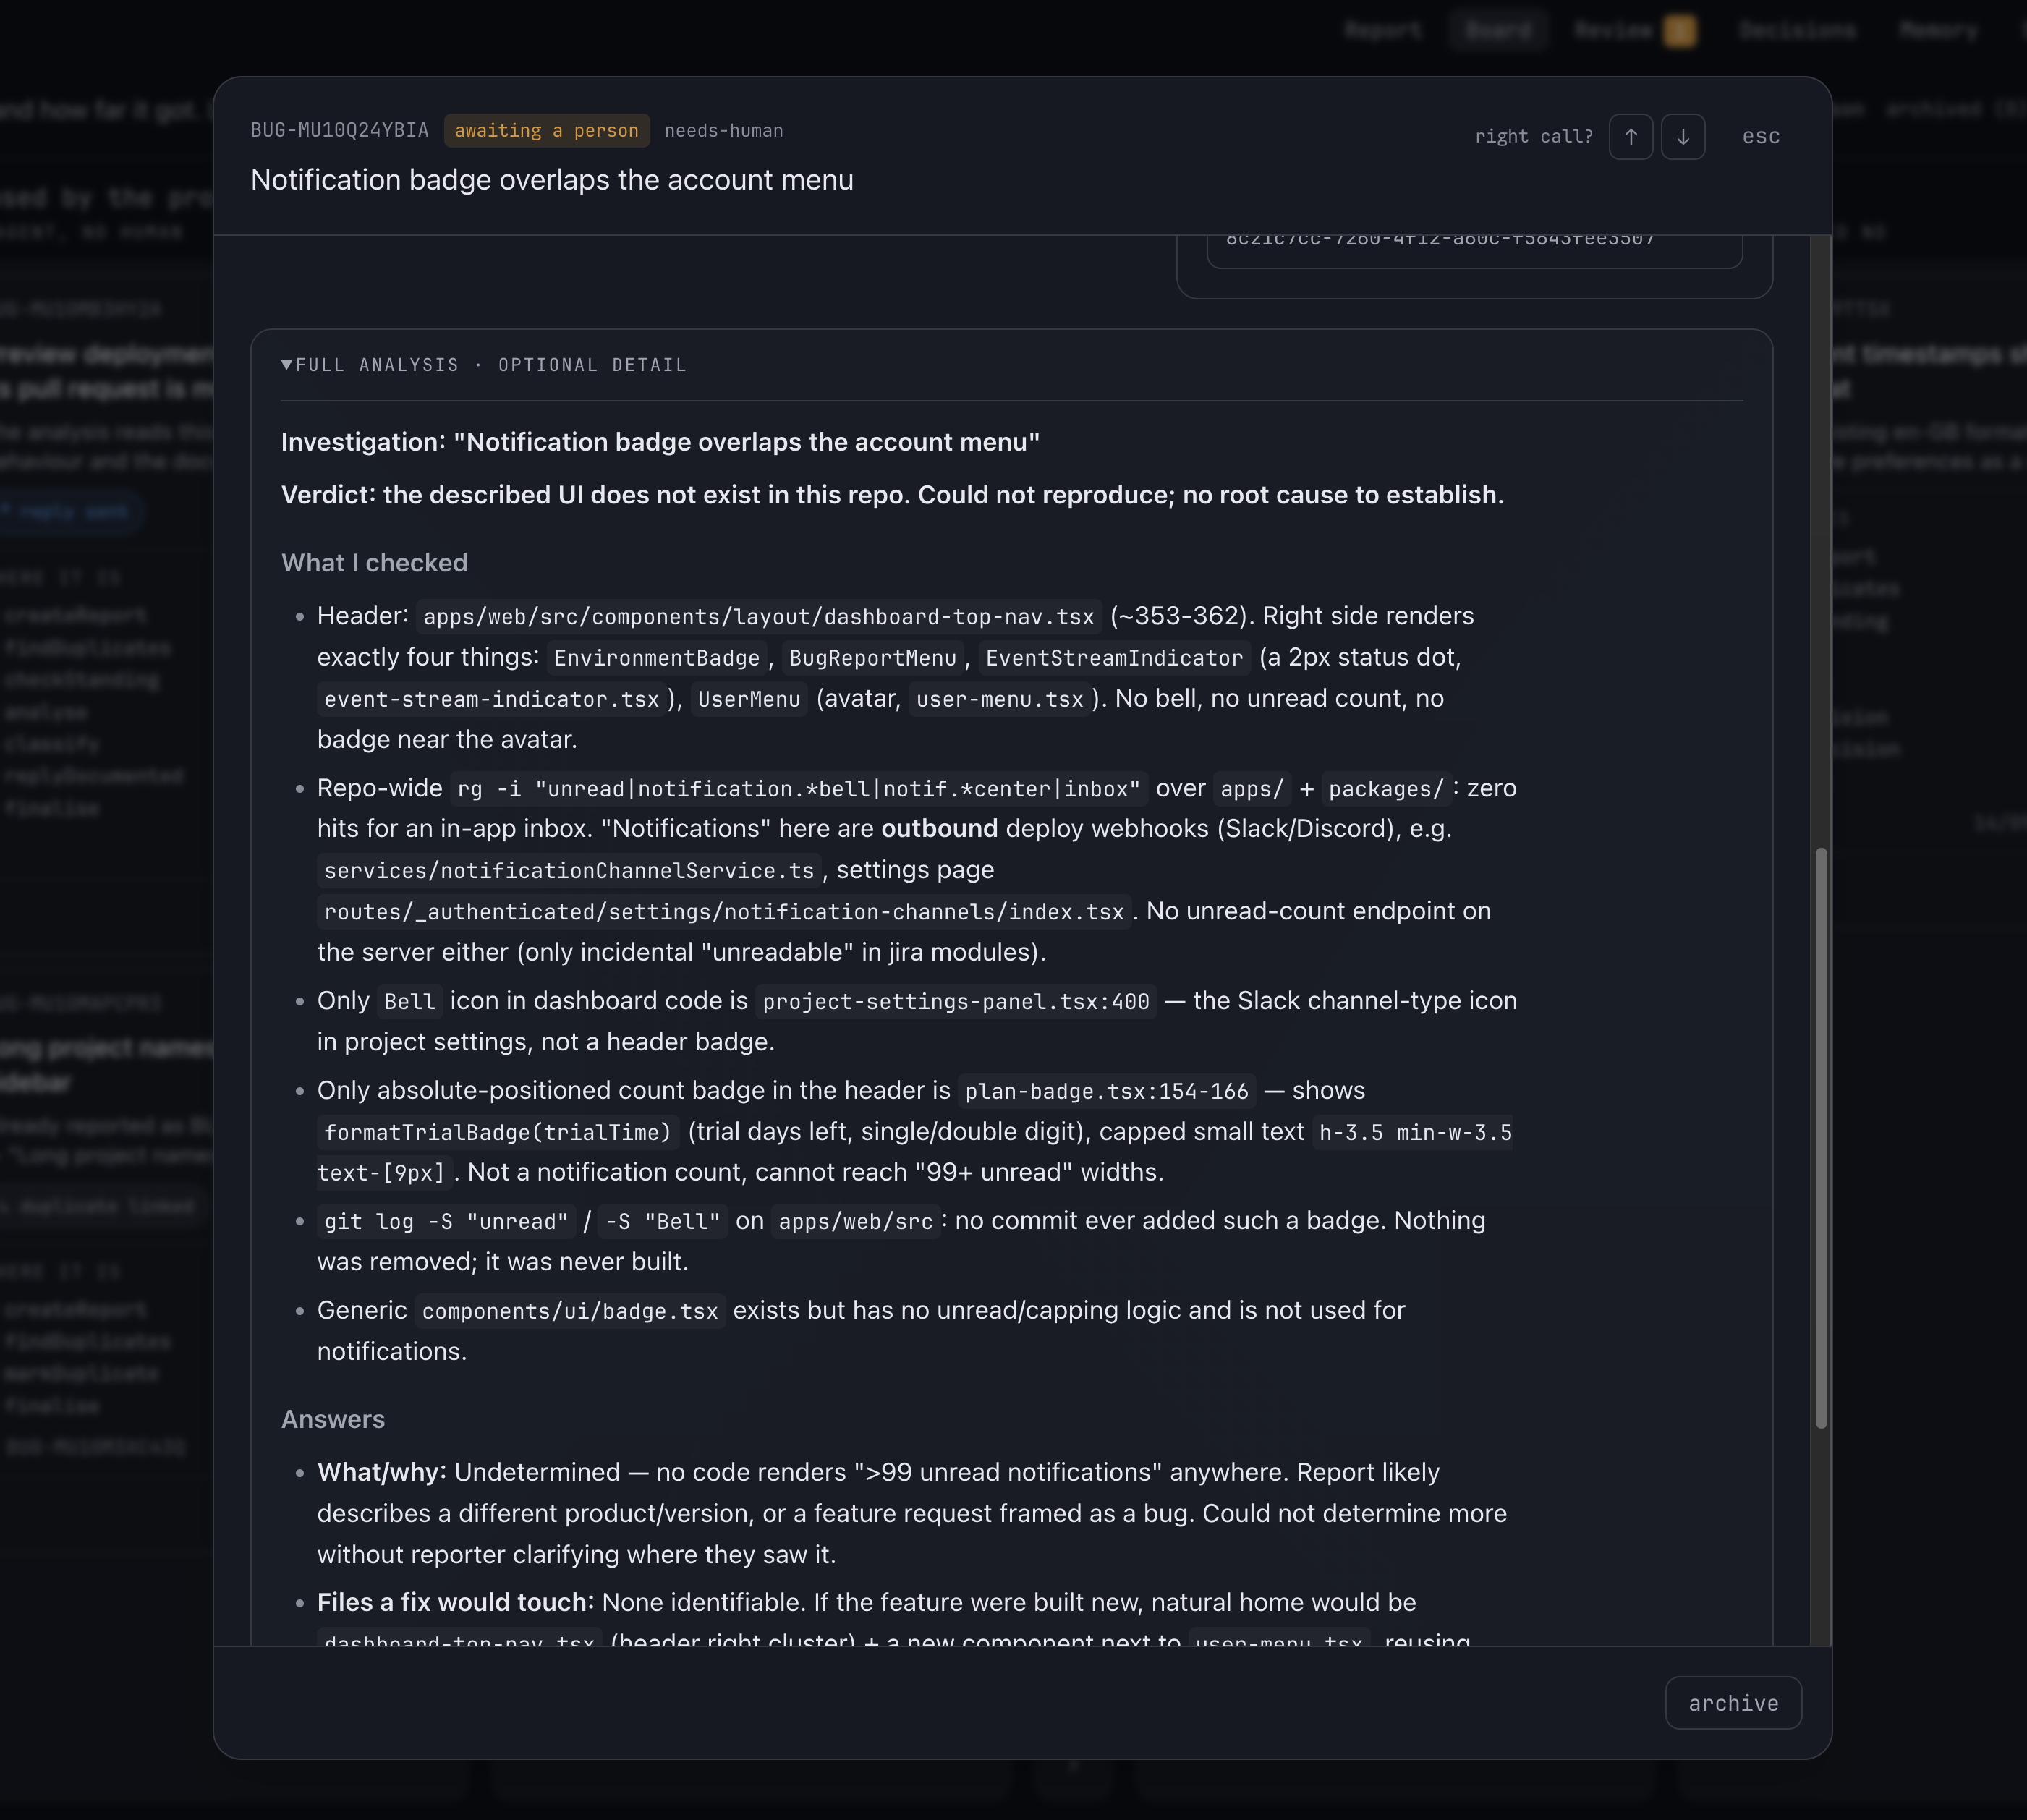The image size is (2027, 1820).
Task: Click the code path dashboard-top-nav.tsx
Action: pyautogui.click(x=759, y=617)
